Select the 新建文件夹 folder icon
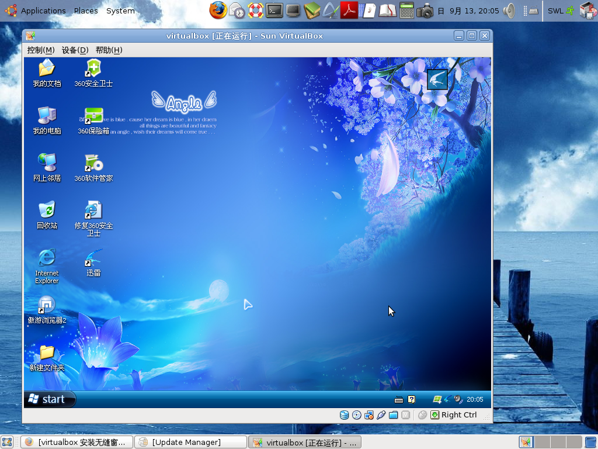598x449 pixels. coord(47,358)
